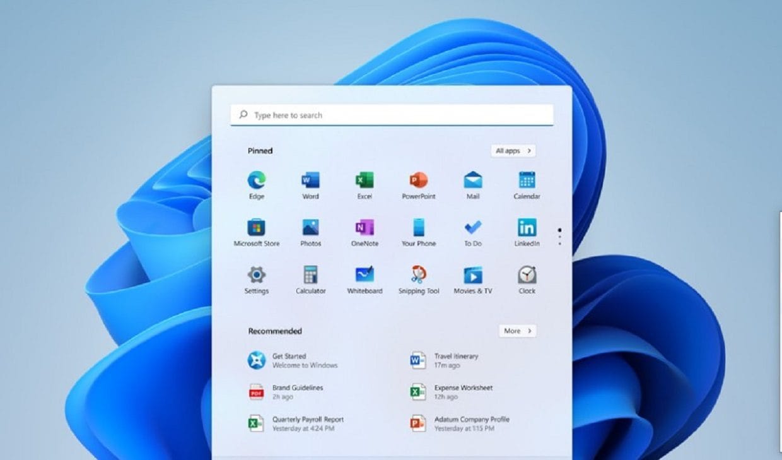This screenshot has width=782, height=460.
Task: Click the Type here to search box
Action: pyautogui.click(x=392, y=115)
